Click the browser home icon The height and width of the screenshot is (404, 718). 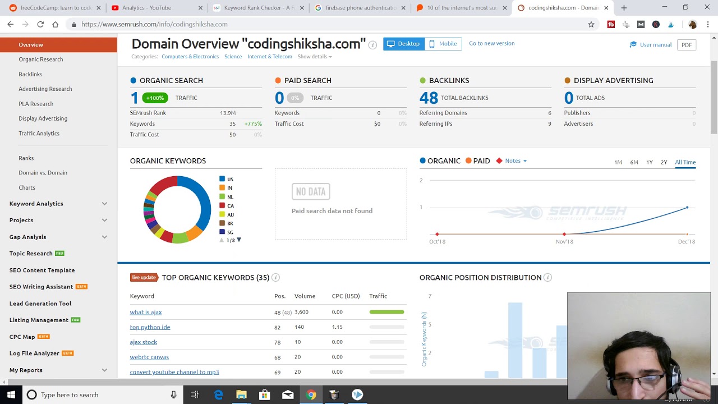point(55,24)
